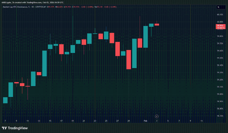Viewport: 228px width, 133px height.
Task: Click the Feb label on time axis
Action: pyautogui.click(x=145, y=121)
